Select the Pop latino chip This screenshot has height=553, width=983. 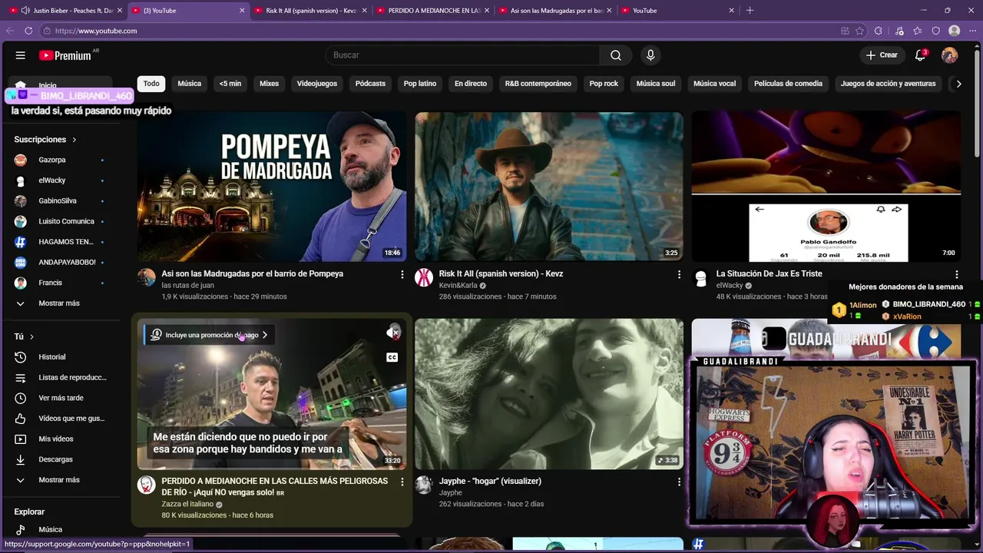[420, 84]
